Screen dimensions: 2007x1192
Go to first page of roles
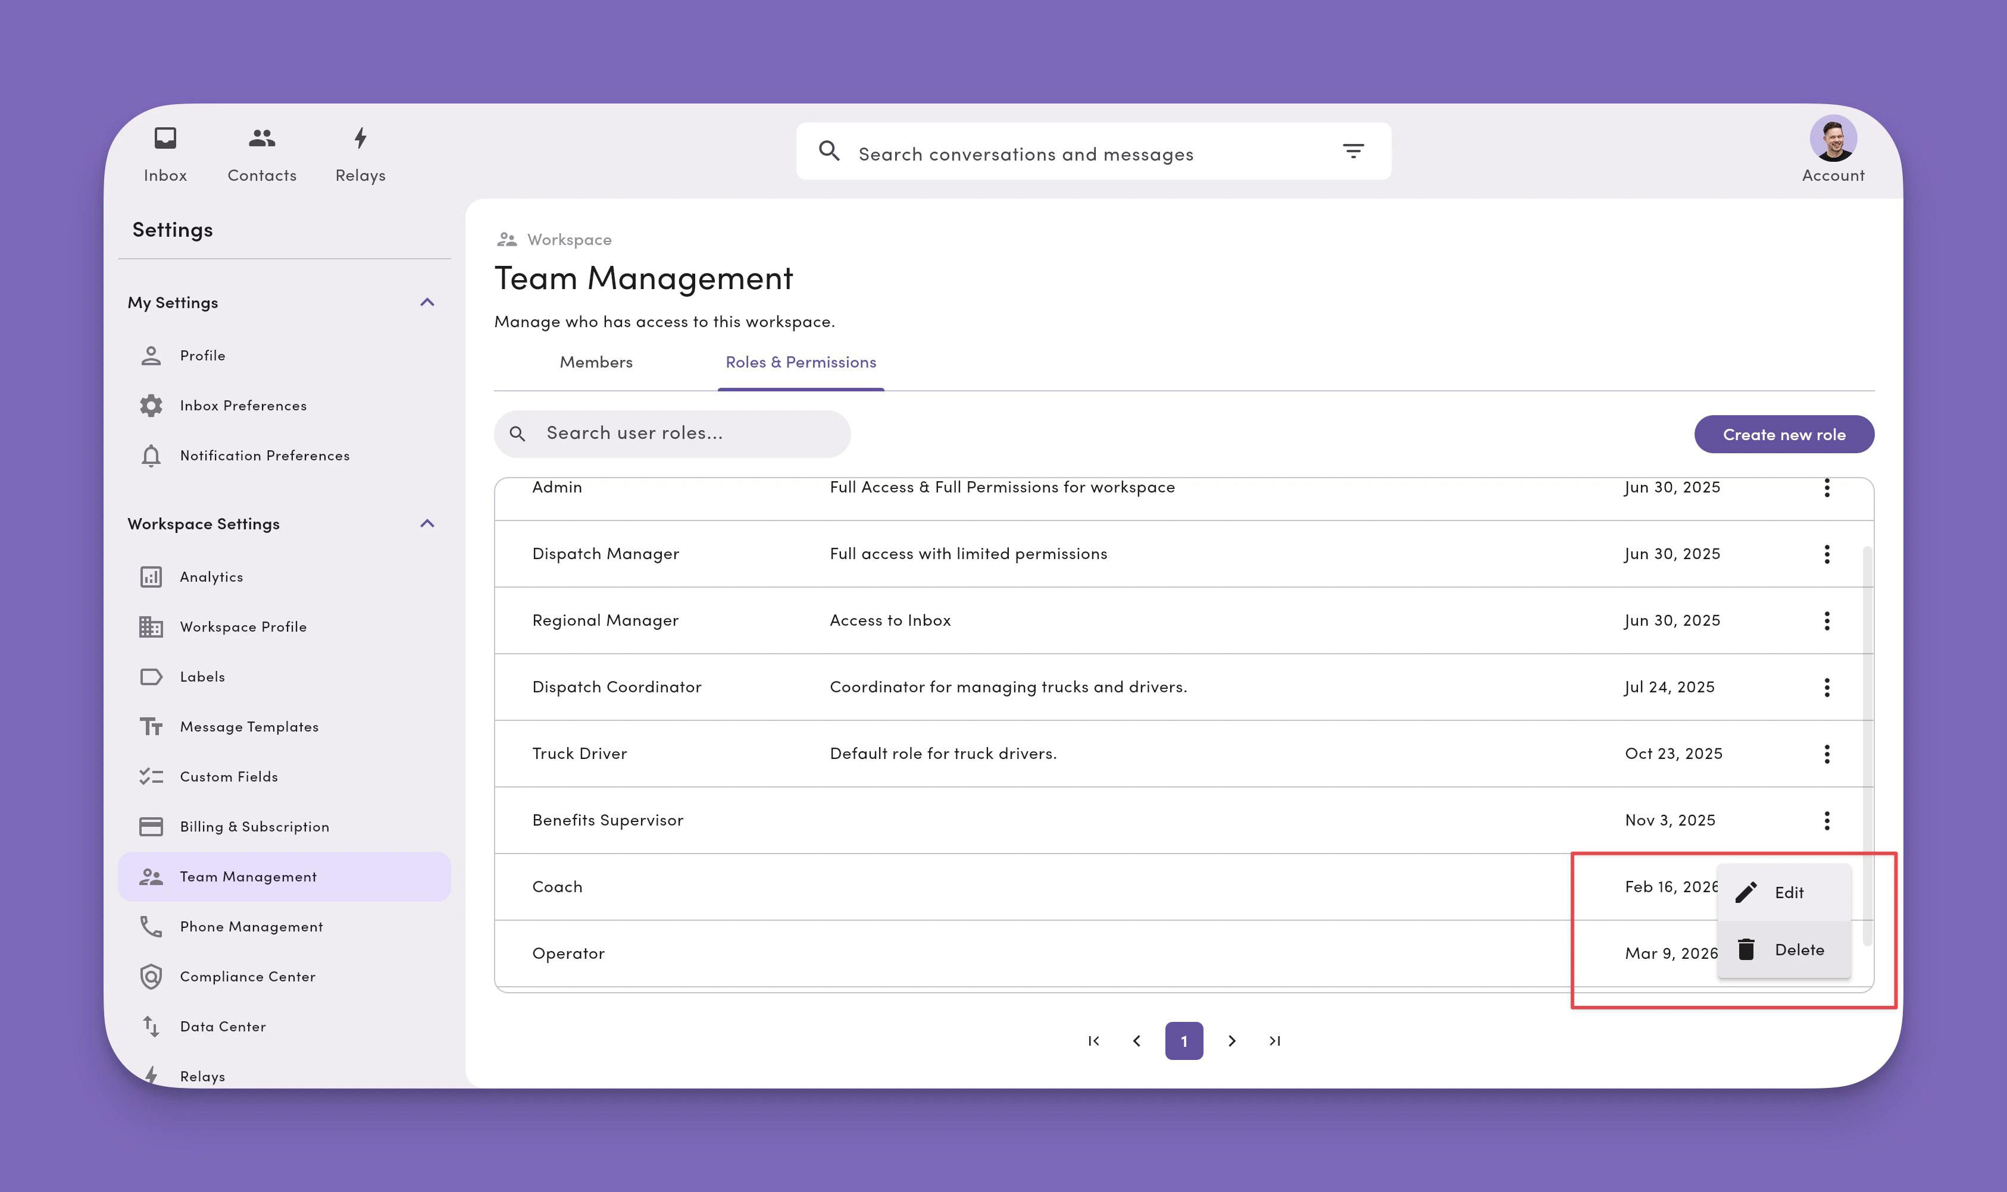pos(1093,1041)
